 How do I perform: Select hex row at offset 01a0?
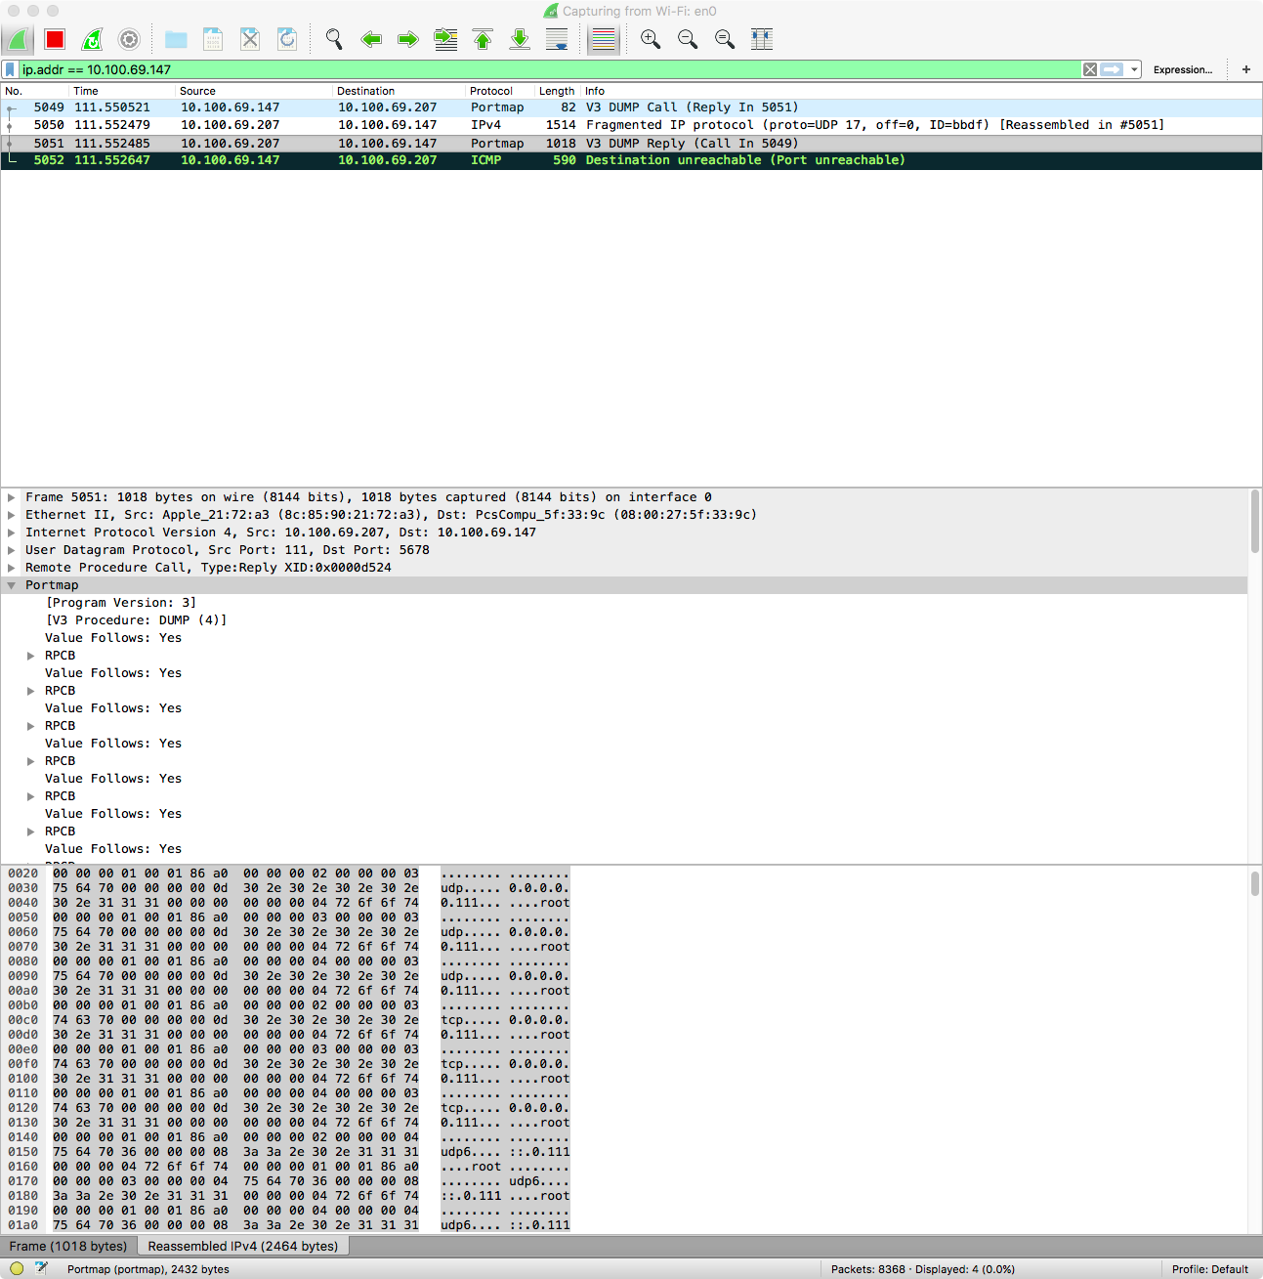(x=289, y=1225)
